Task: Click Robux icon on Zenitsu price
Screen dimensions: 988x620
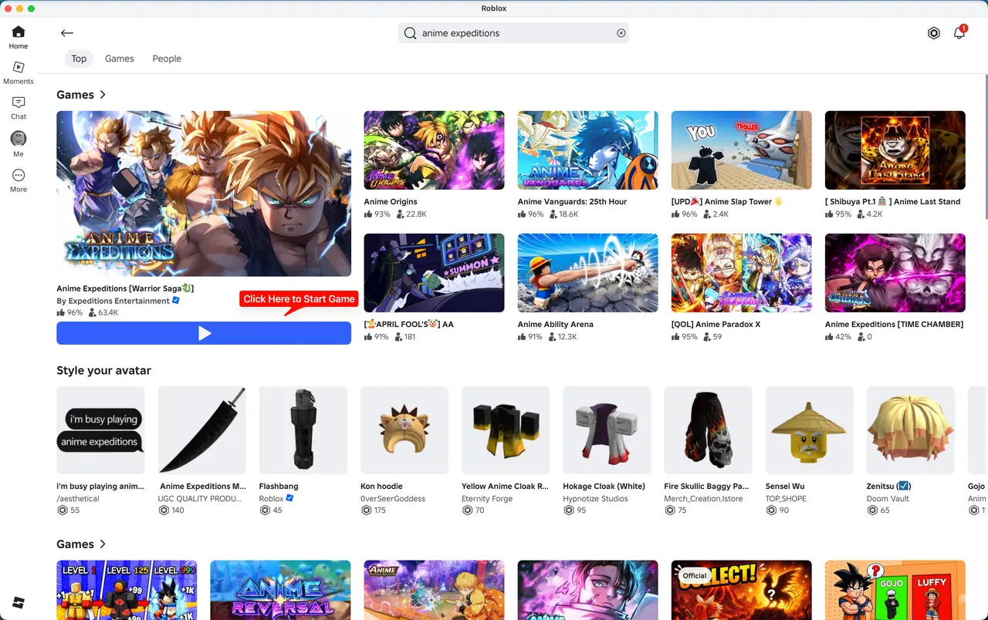Action: tap(872, 510)
